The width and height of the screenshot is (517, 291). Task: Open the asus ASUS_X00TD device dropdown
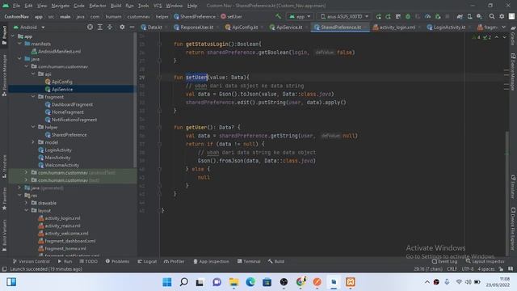click(x=345, y=16)
